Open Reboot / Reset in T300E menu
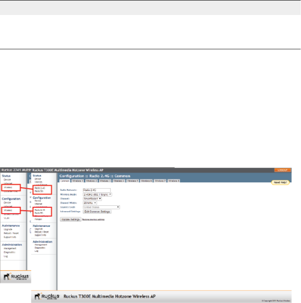 coord(42,232)
